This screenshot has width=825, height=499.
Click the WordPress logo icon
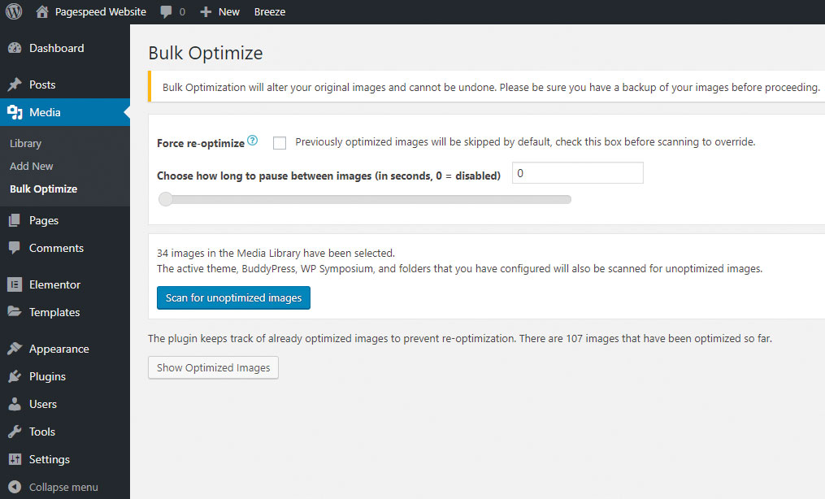[14, 12]
